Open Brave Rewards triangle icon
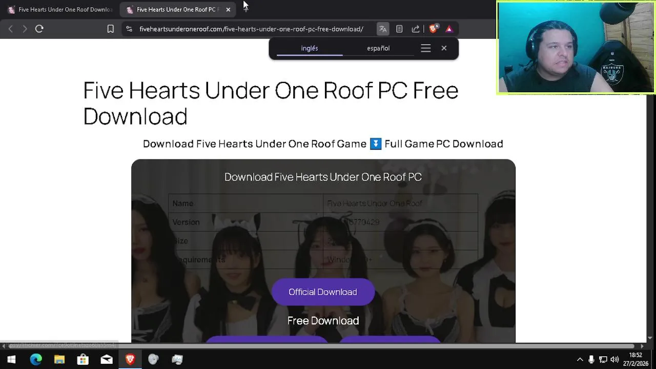This screenshot has height=369, width=656. click(x=449, y=29)
